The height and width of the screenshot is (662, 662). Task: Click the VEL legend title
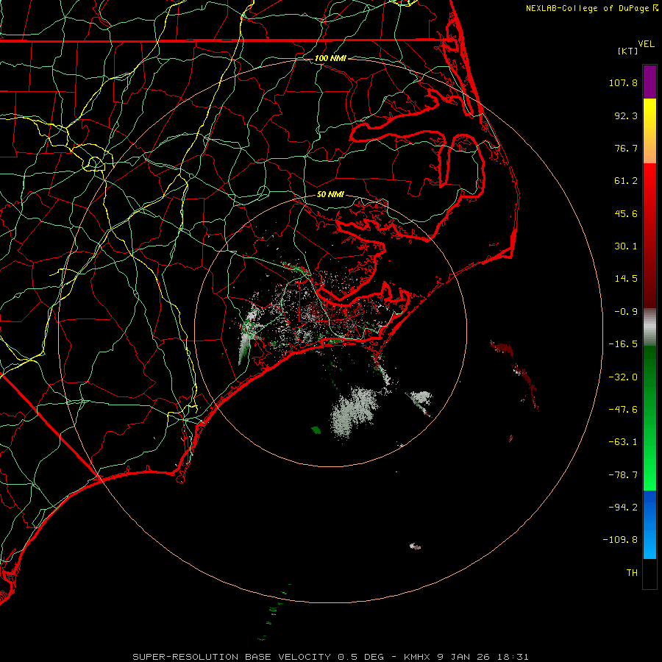pyautogui.click(x=646, y=44)
